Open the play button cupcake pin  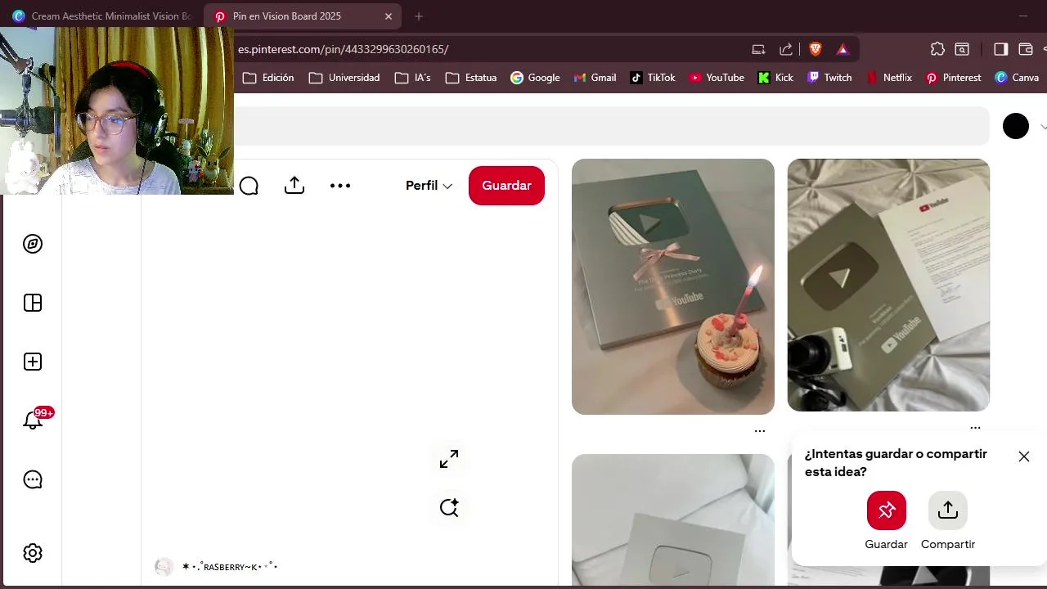point(673,286)
